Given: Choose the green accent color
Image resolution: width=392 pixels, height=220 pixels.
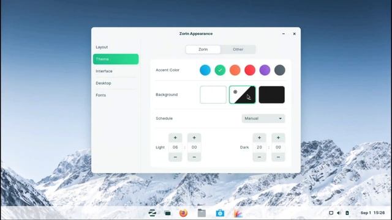Looking at the screenshot, I should (x=220, y=70).
